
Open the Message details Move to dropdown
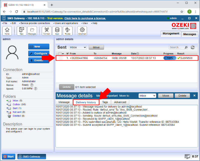[147, 96]
